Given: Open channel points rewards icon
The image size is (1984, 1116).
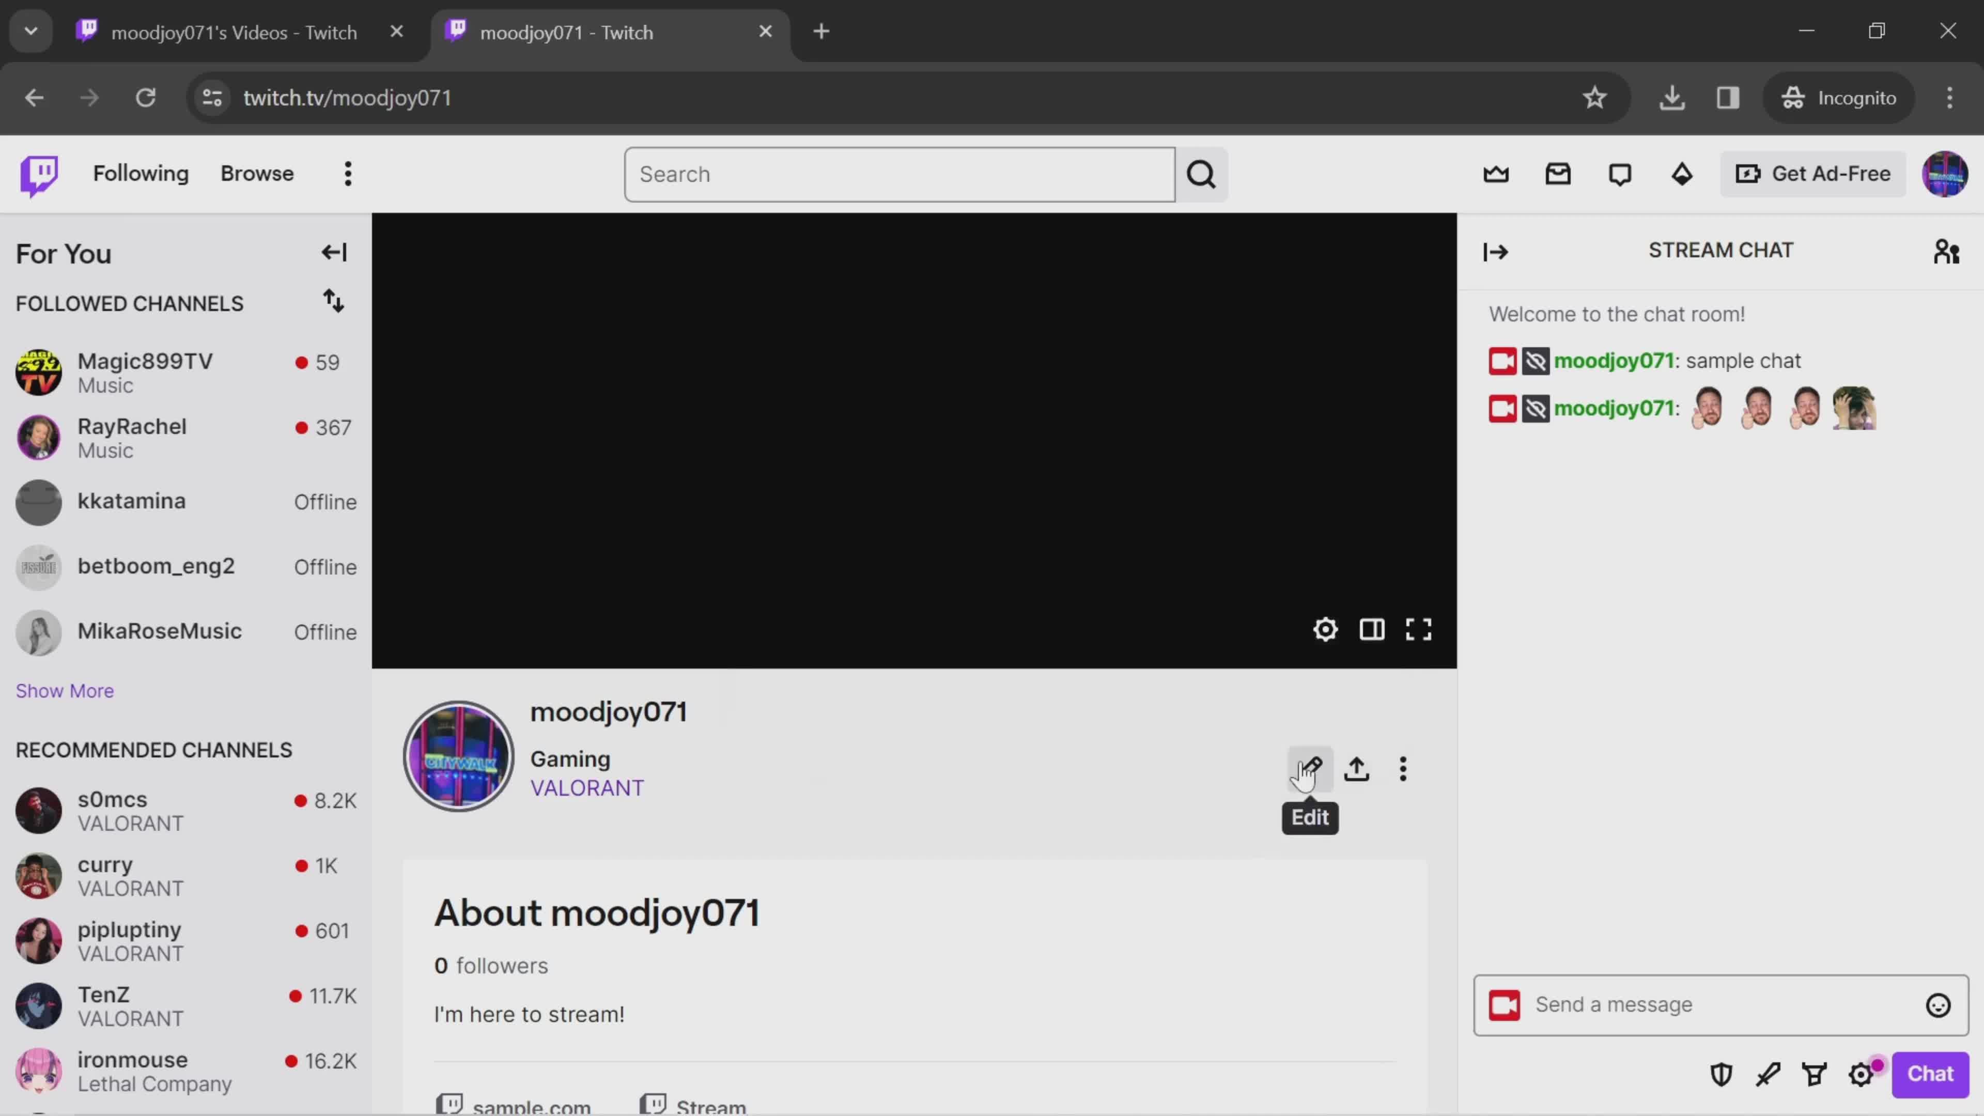Looking at the screenshot, I should [x=1814, y=1074].
